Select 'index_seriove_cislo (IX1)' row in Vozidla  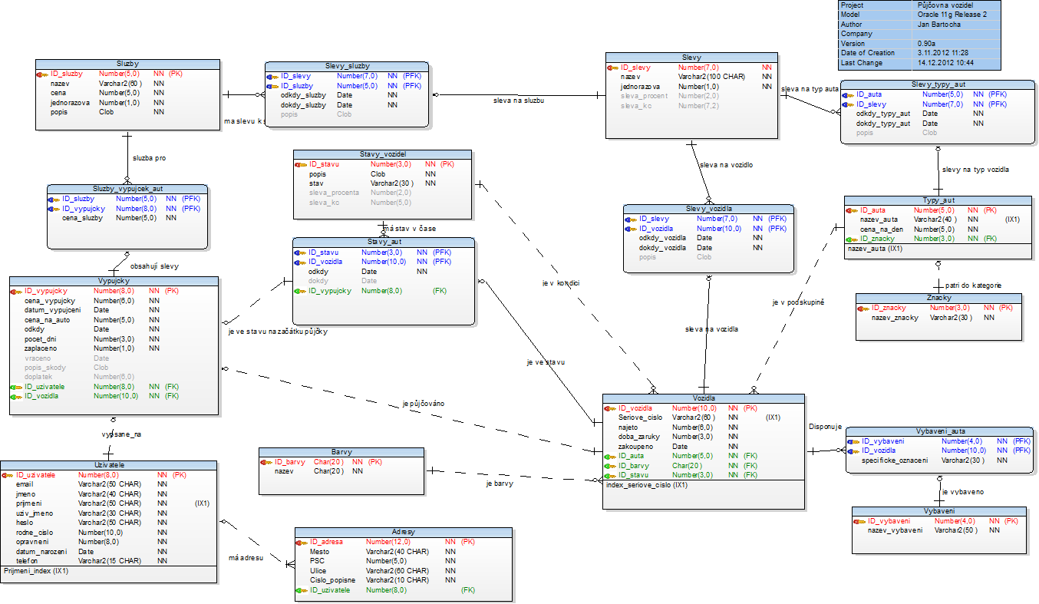coord(704,485)
